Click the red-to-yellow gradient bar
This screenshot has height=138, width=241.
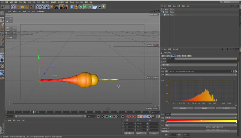tap(201, 121)
